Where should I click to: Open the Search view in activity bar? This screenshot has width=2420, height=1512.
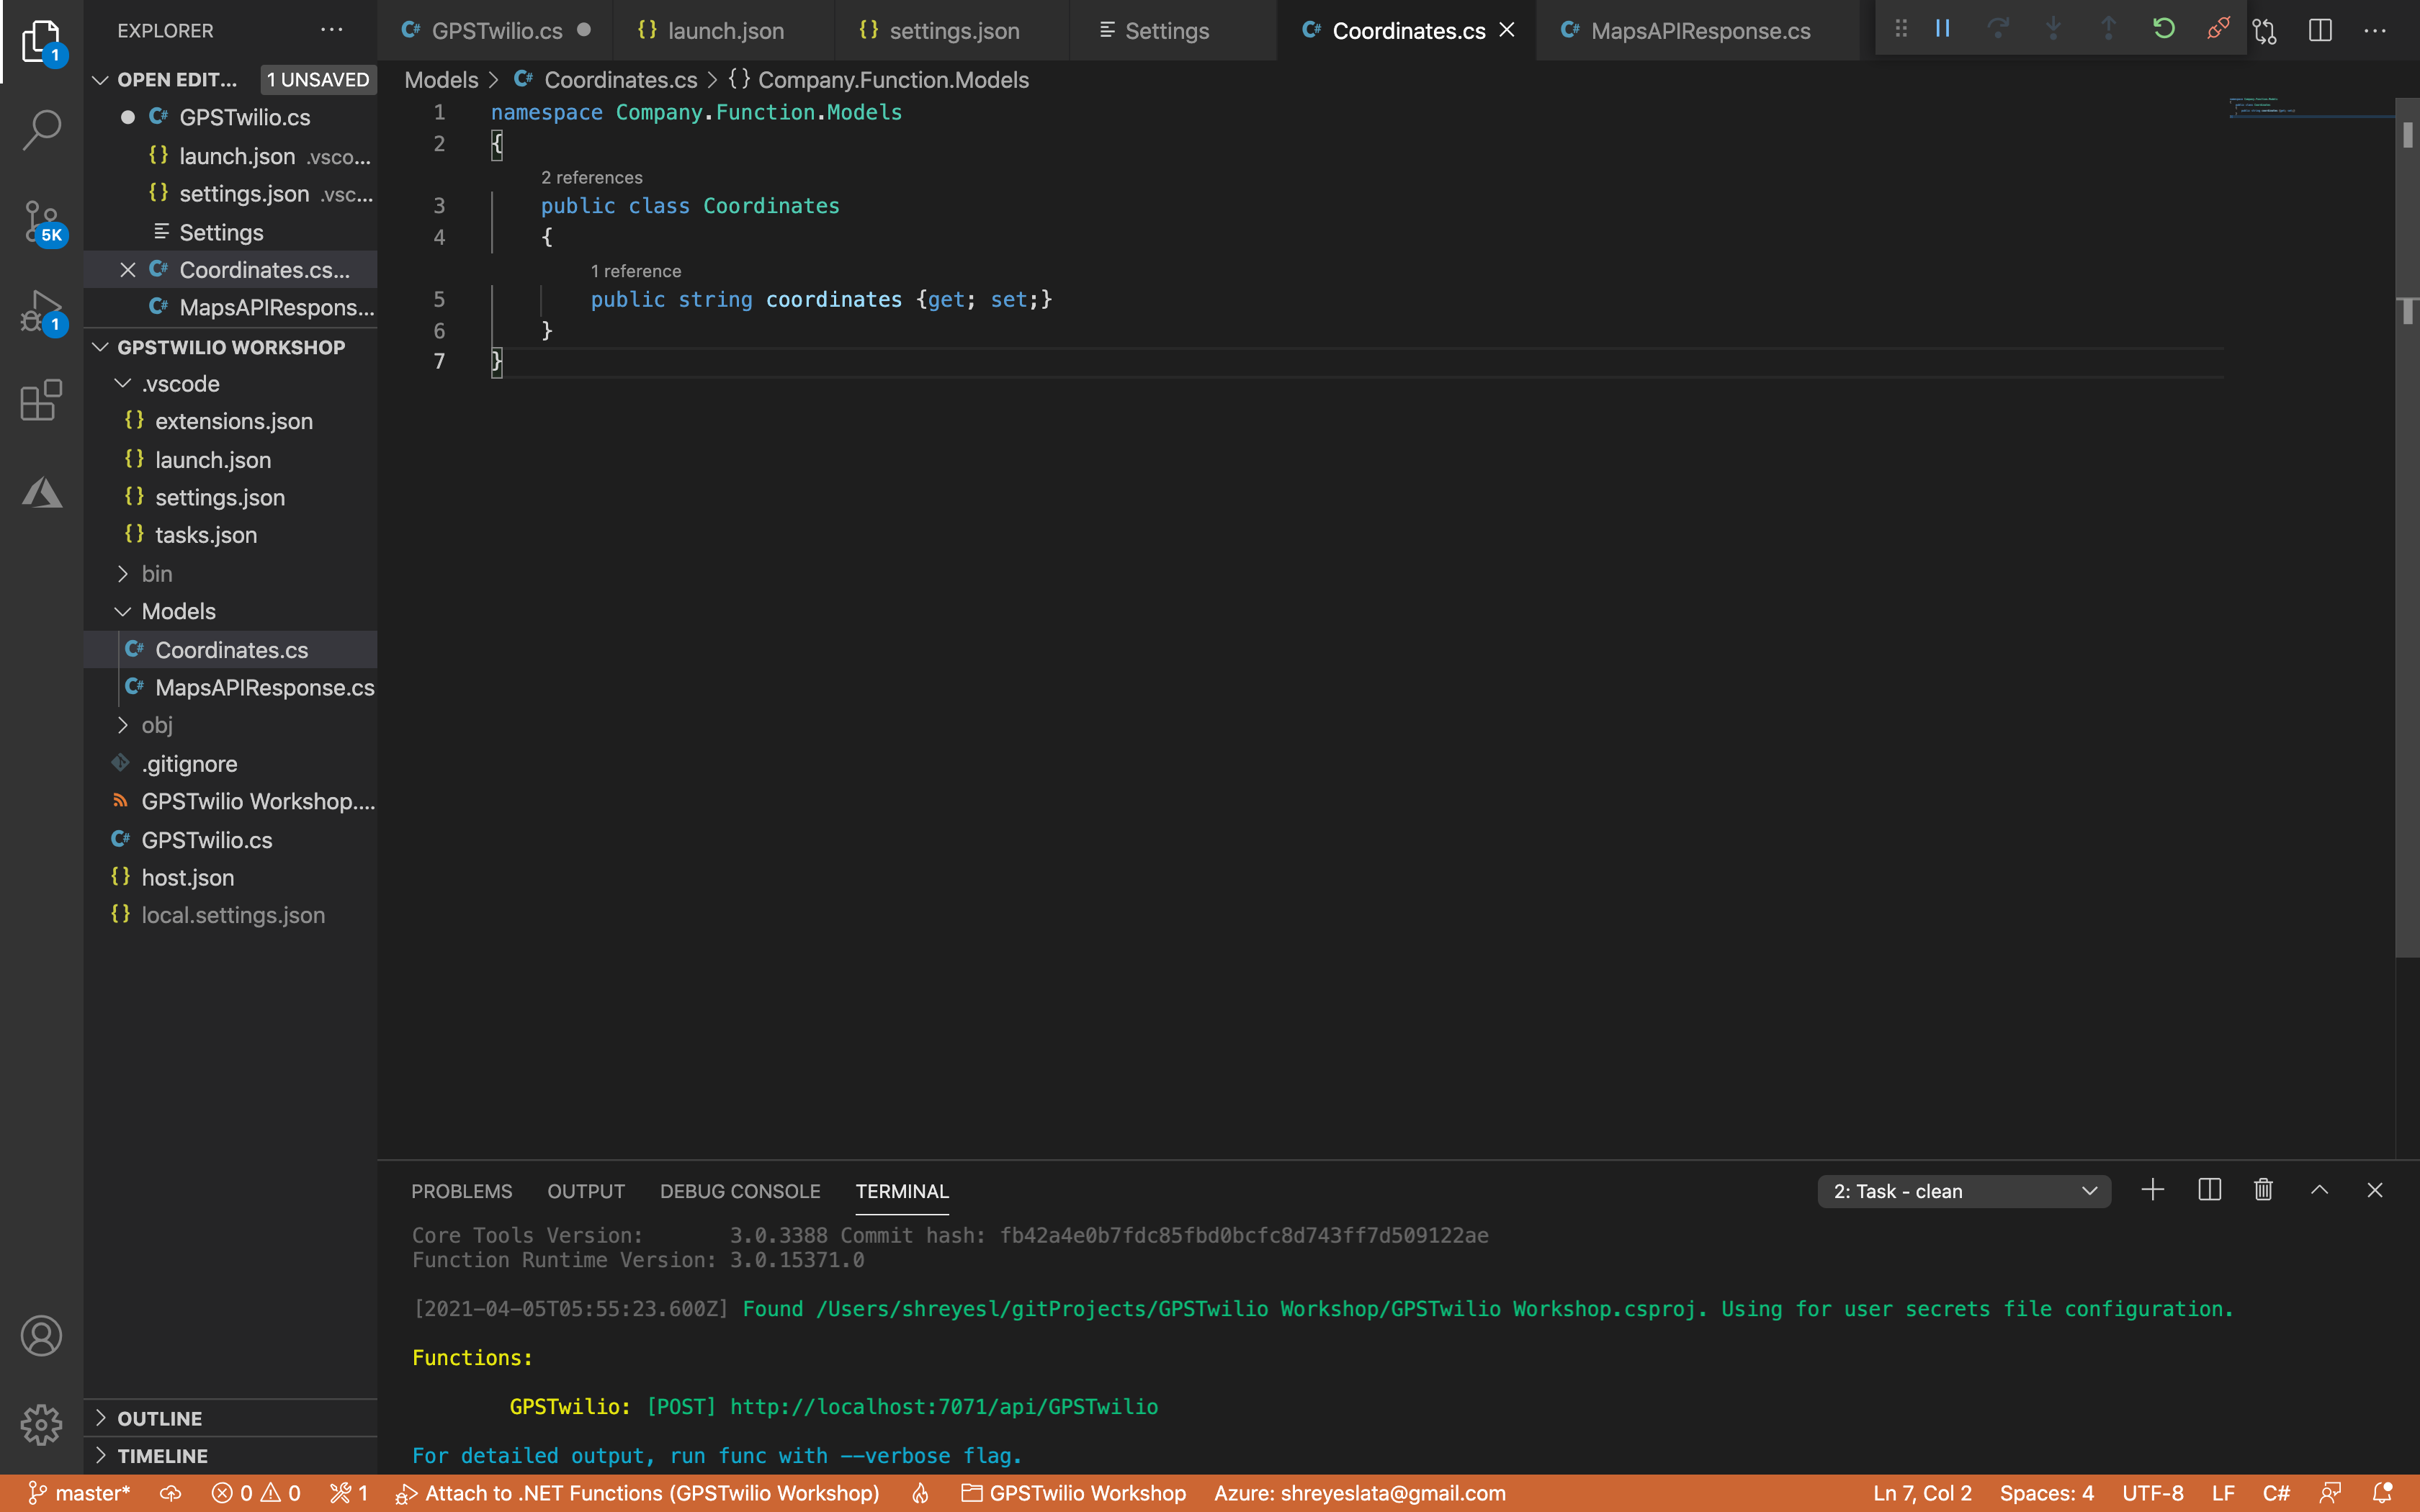[41, 129]
